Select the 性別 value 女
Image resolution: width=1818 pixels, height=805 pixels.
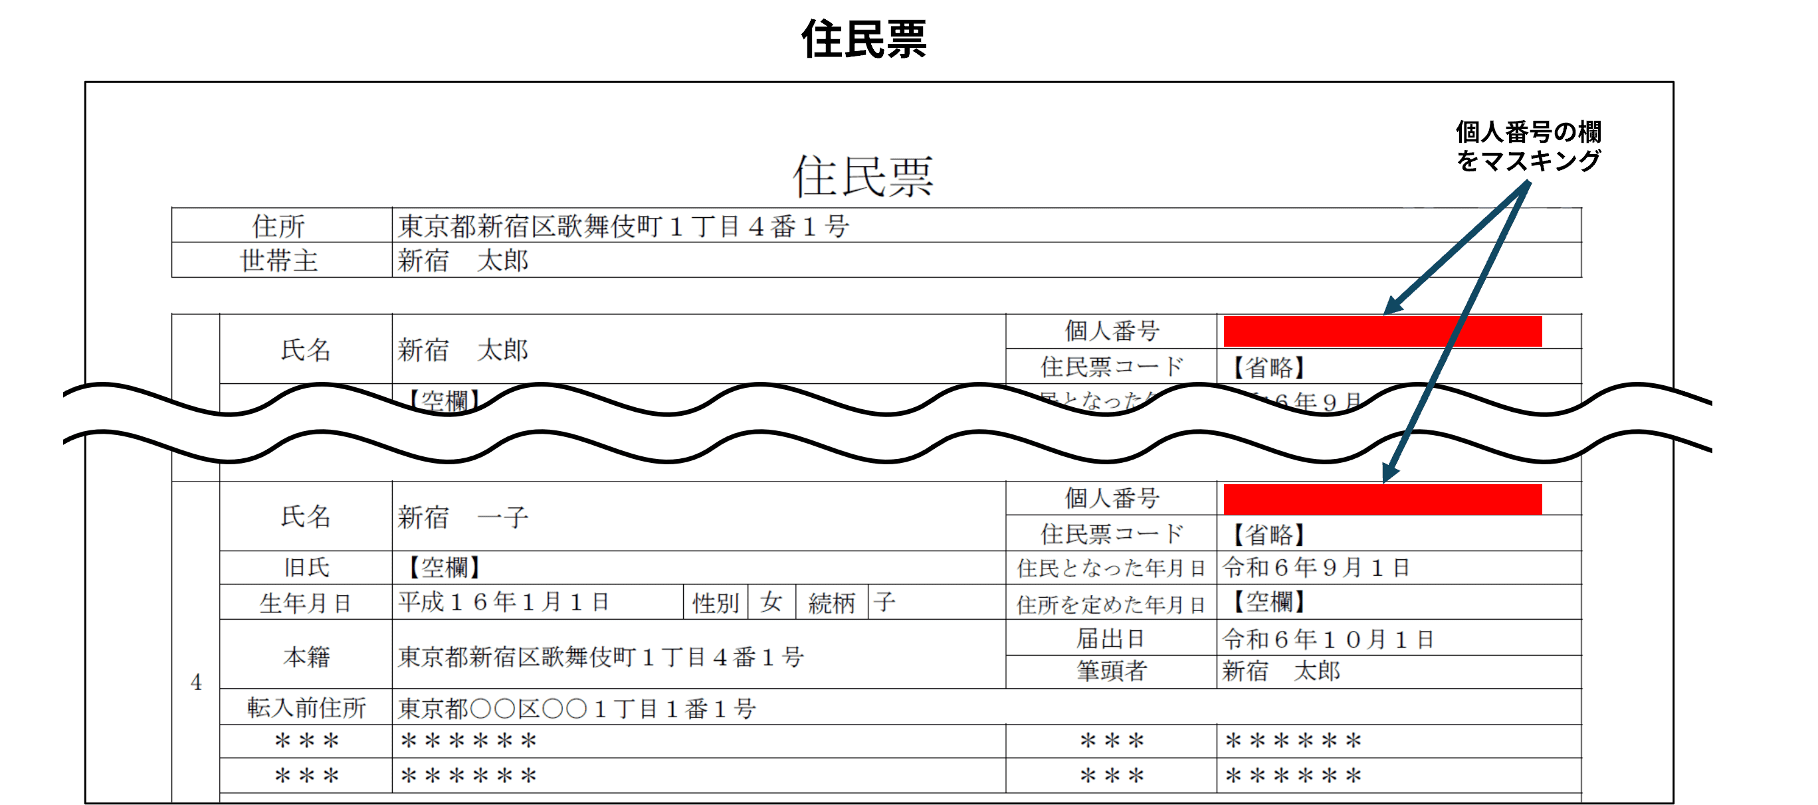click(771, 603)
